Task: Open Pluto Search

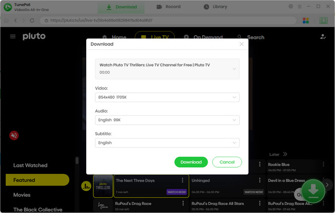Action: [251, 37]
